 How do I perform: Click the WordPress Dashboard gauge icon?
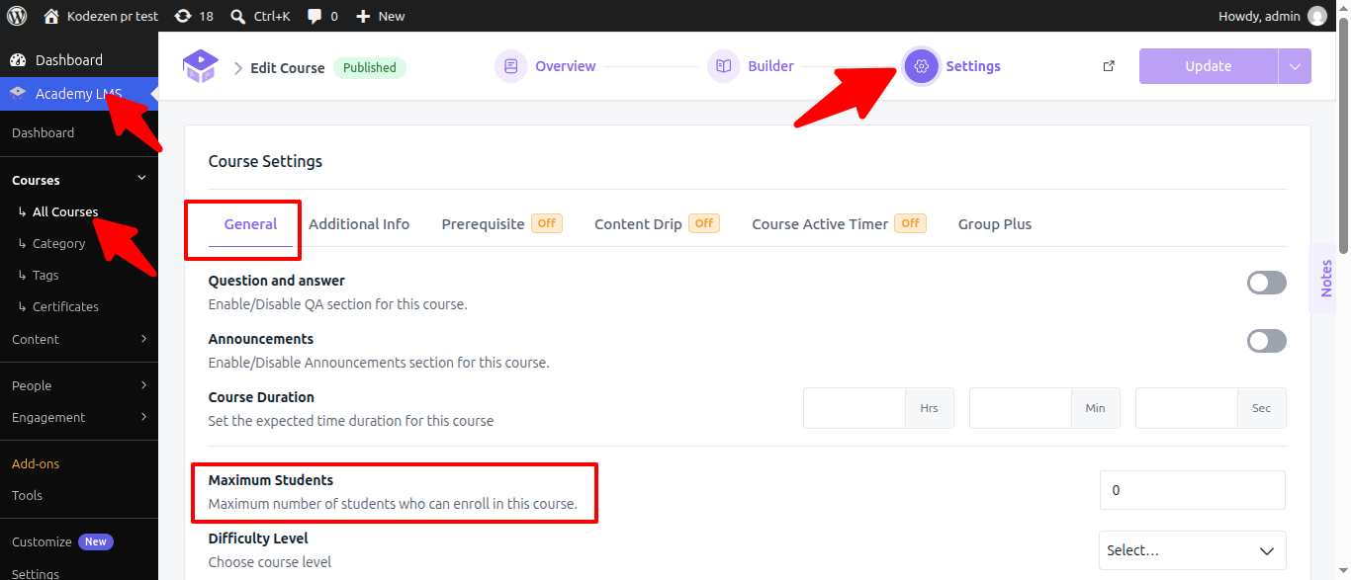pos(18,60)
